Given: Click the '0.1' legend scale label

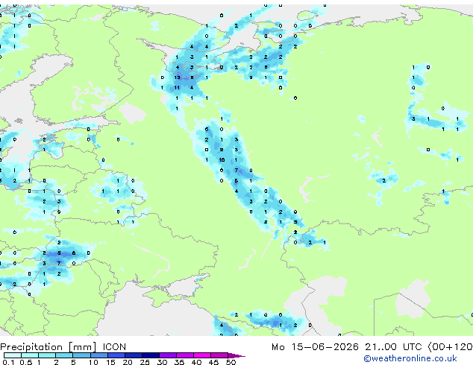Looking at the screenshot, I should [8, 362].
